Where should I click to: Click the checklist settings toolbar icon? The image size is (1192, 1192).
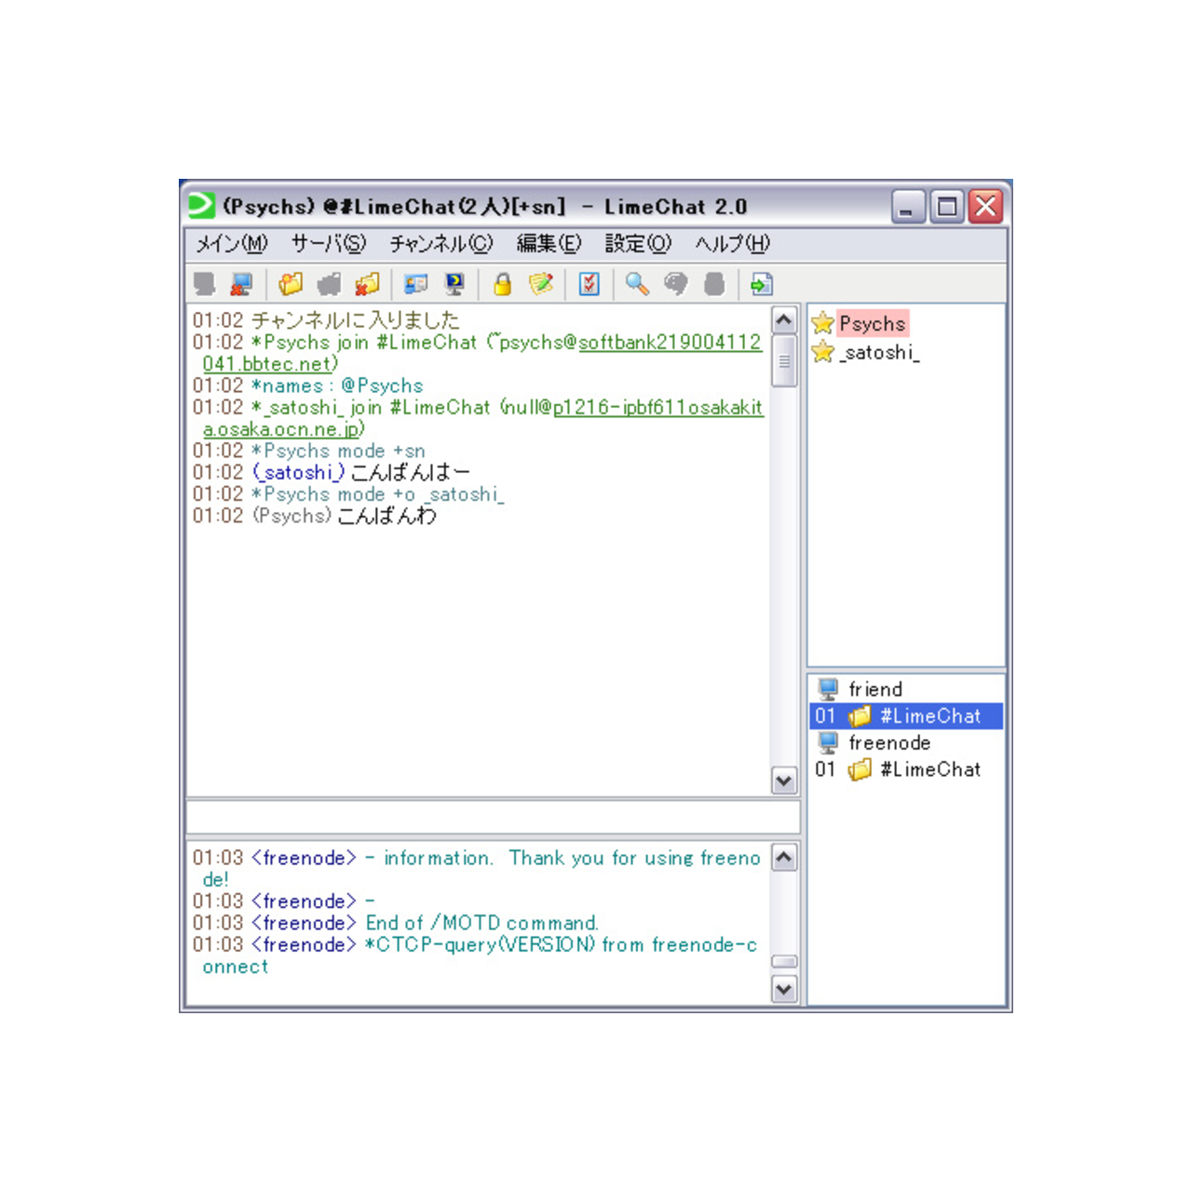tap(589, 284)
